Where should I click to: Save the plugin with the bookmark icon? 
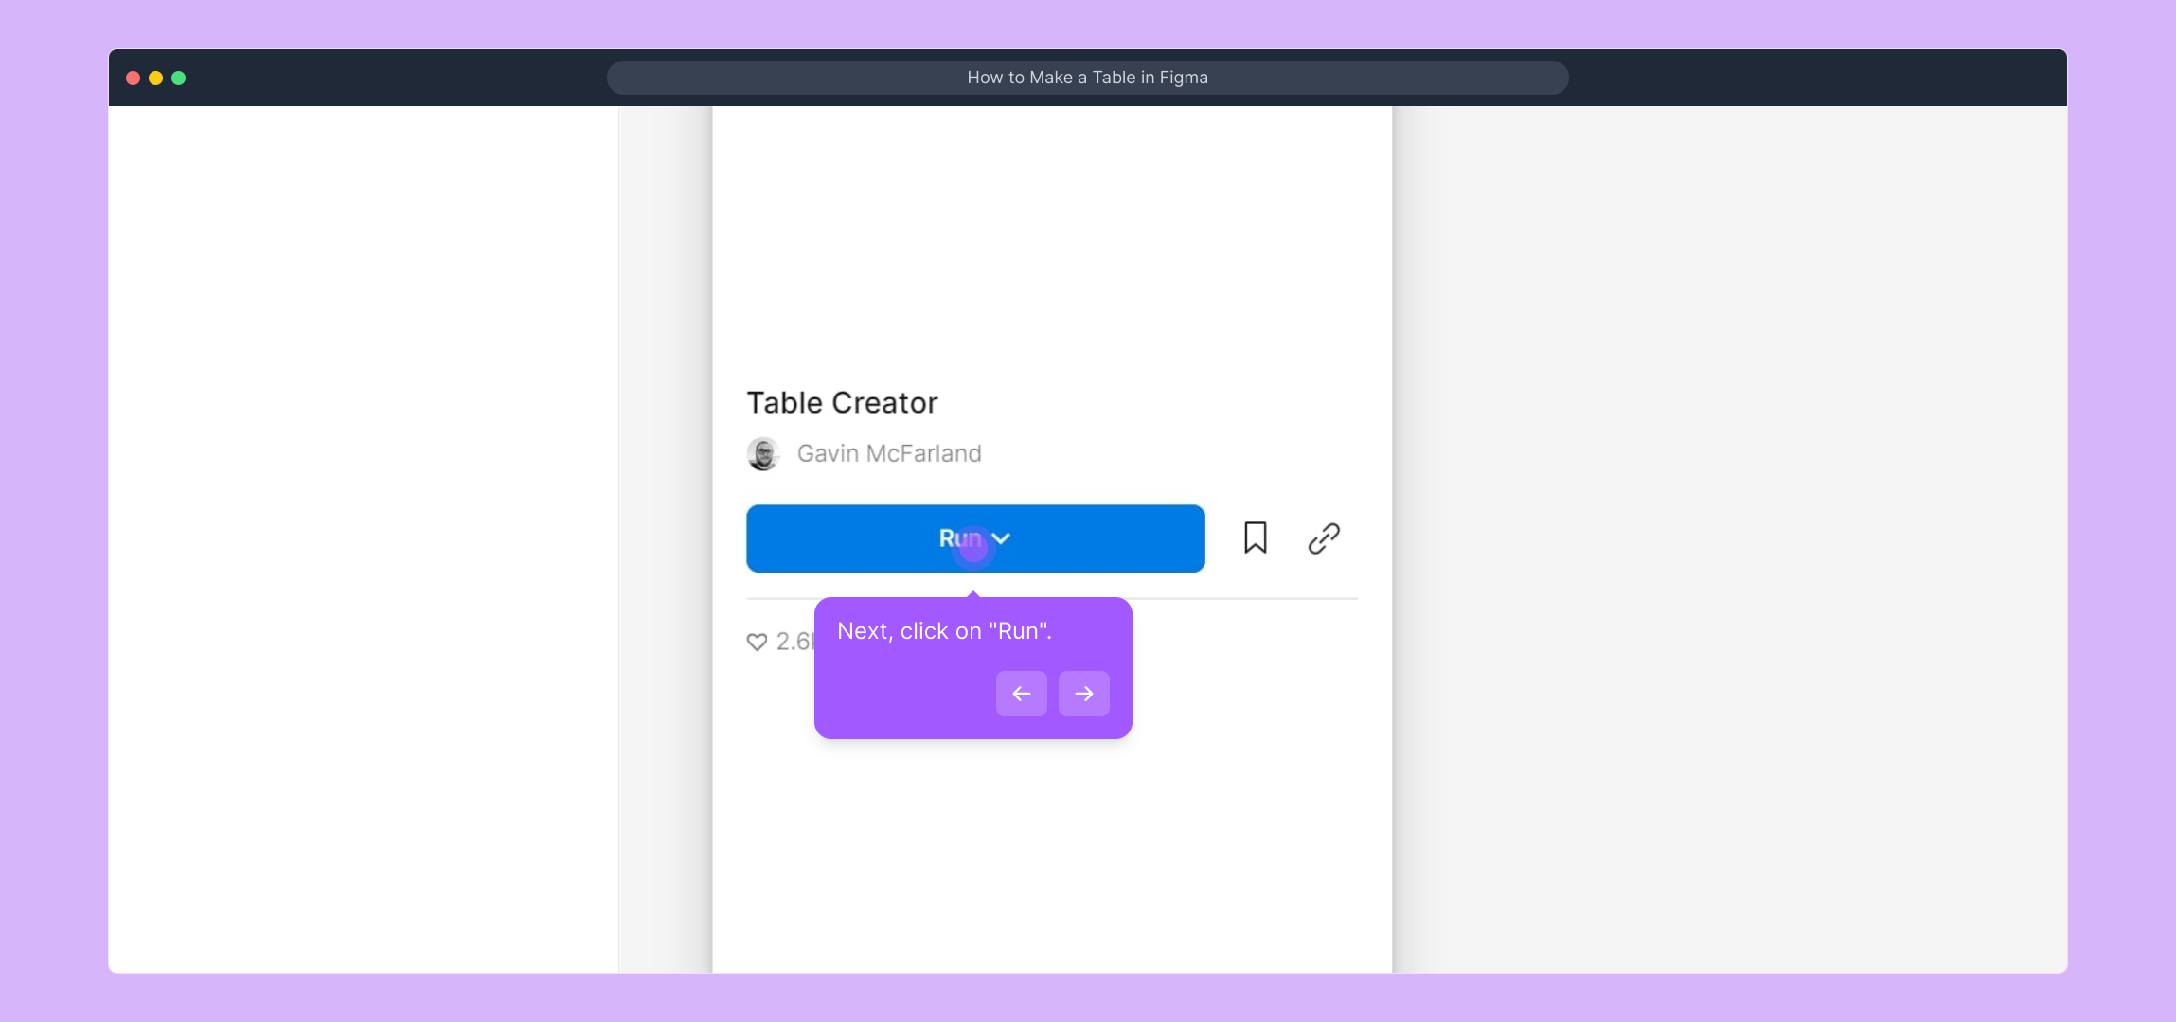pos(1255,537)
